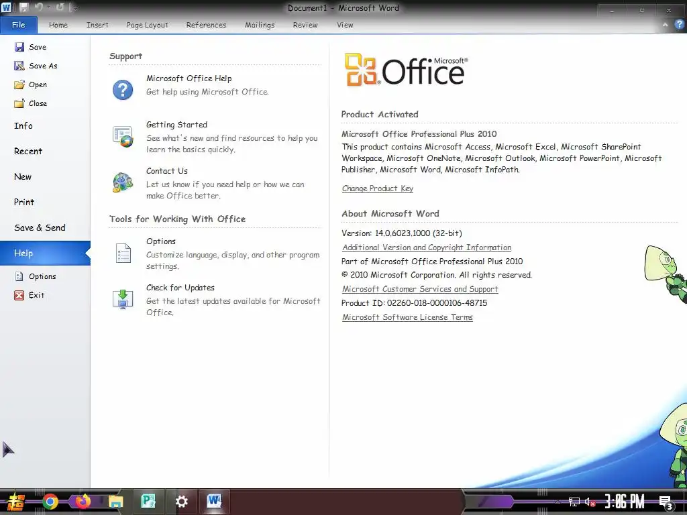Screen dimensions: 687x515
Task: Switch to the View tab
Action: 345,25
